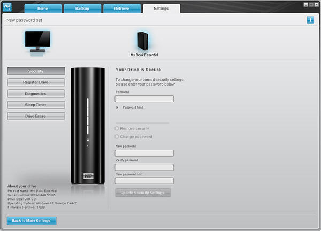Click the Password input field
The width and height of the screenshot is (321, 231).
144,99
